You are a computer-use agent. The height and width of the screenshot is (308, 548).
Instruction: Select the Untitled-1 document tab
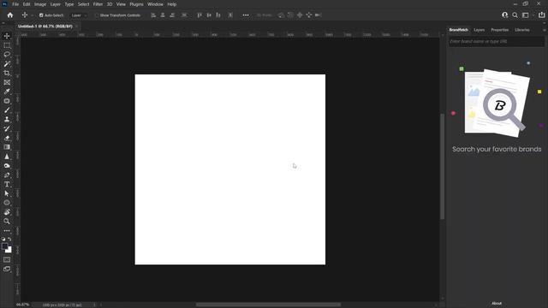(45, 27)
